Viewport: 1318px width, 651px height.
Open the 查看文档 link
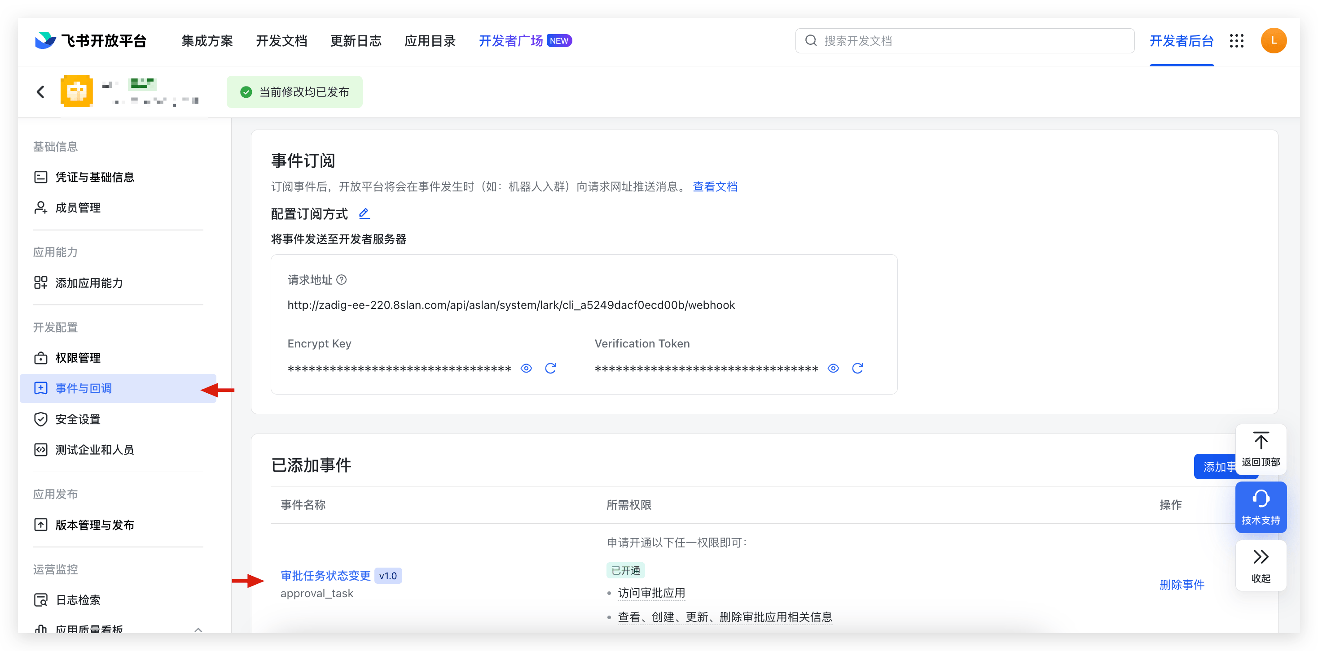point(715,187)
